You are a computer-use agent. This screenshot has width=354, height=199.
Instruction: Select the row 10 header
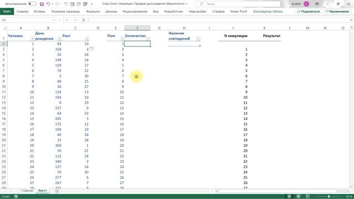(x=3, y=87)
